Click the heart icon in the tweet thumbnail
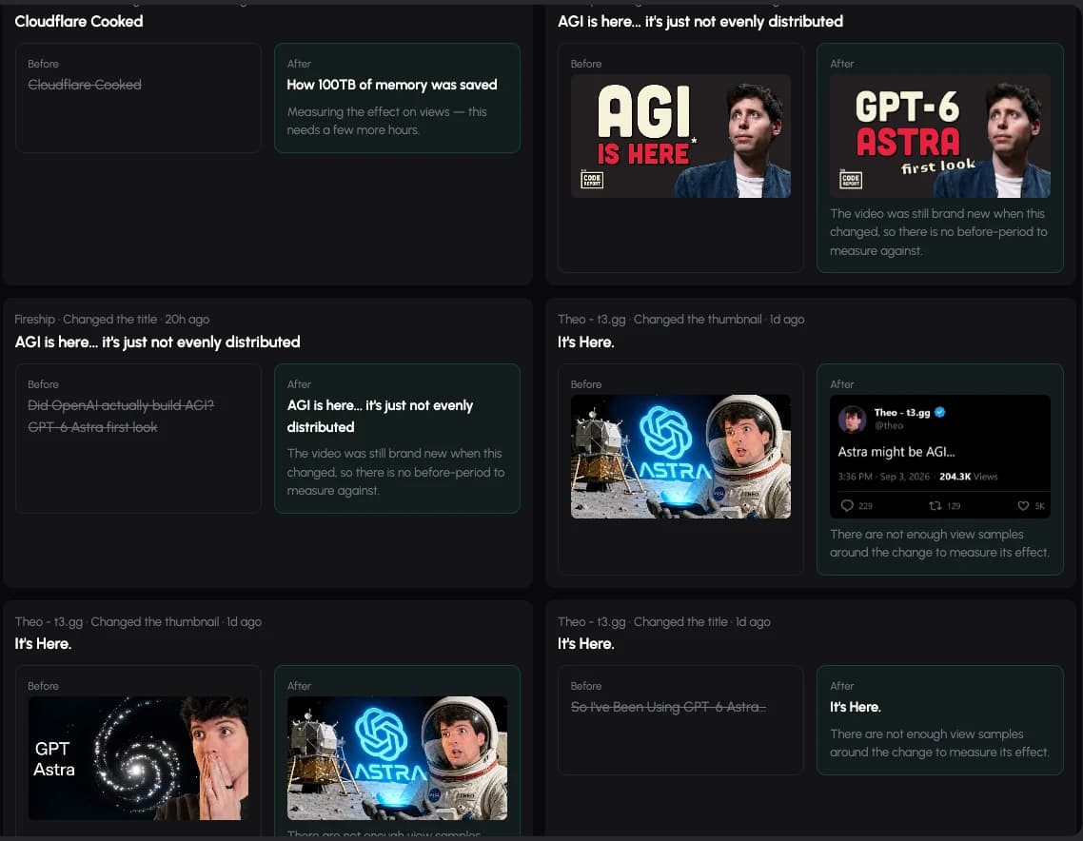Screen dimensions: 1083x841 point(1023,505)
